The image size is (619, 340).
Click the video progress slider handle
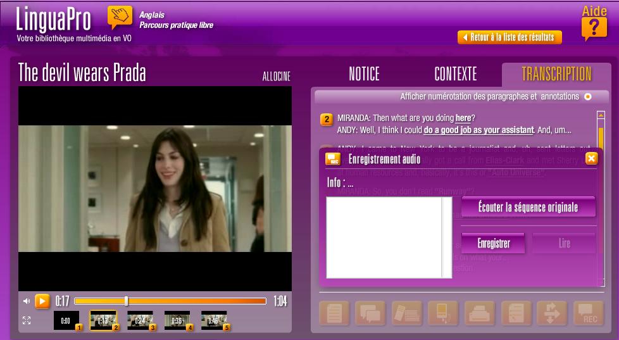coord(127,301)
